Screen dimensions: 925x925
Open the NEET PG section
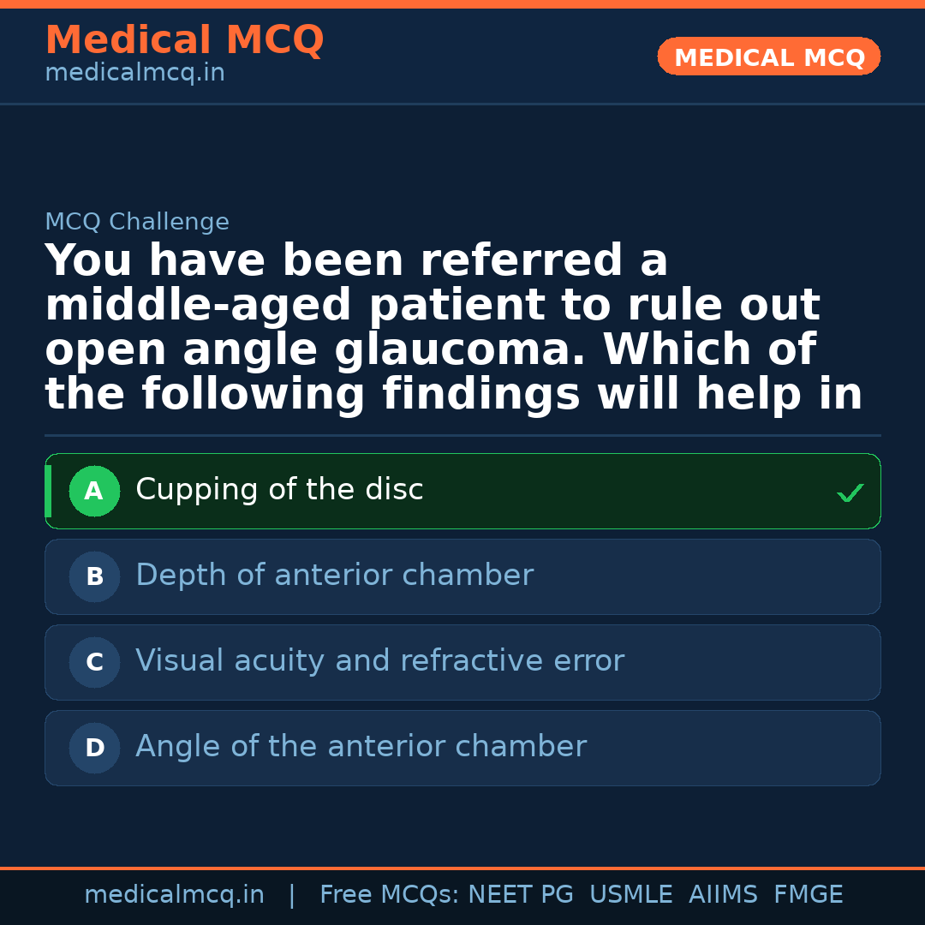coord(520,893)
